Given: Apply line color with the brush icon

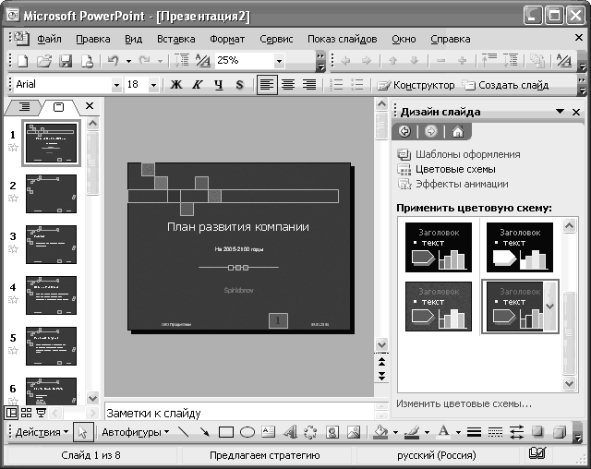Looking at the screenshot, I should coord(412,432).
